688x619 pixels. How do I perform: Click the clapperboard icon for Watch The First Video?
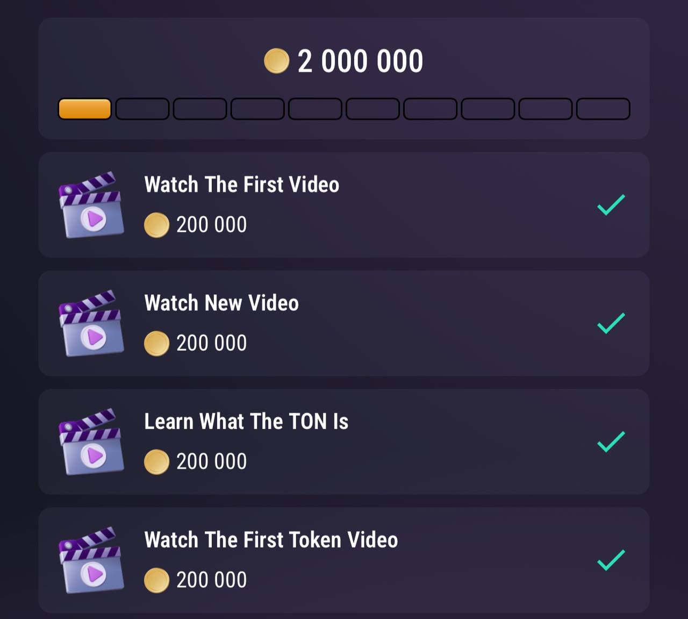pyautogui.click(x=91, y=205)
